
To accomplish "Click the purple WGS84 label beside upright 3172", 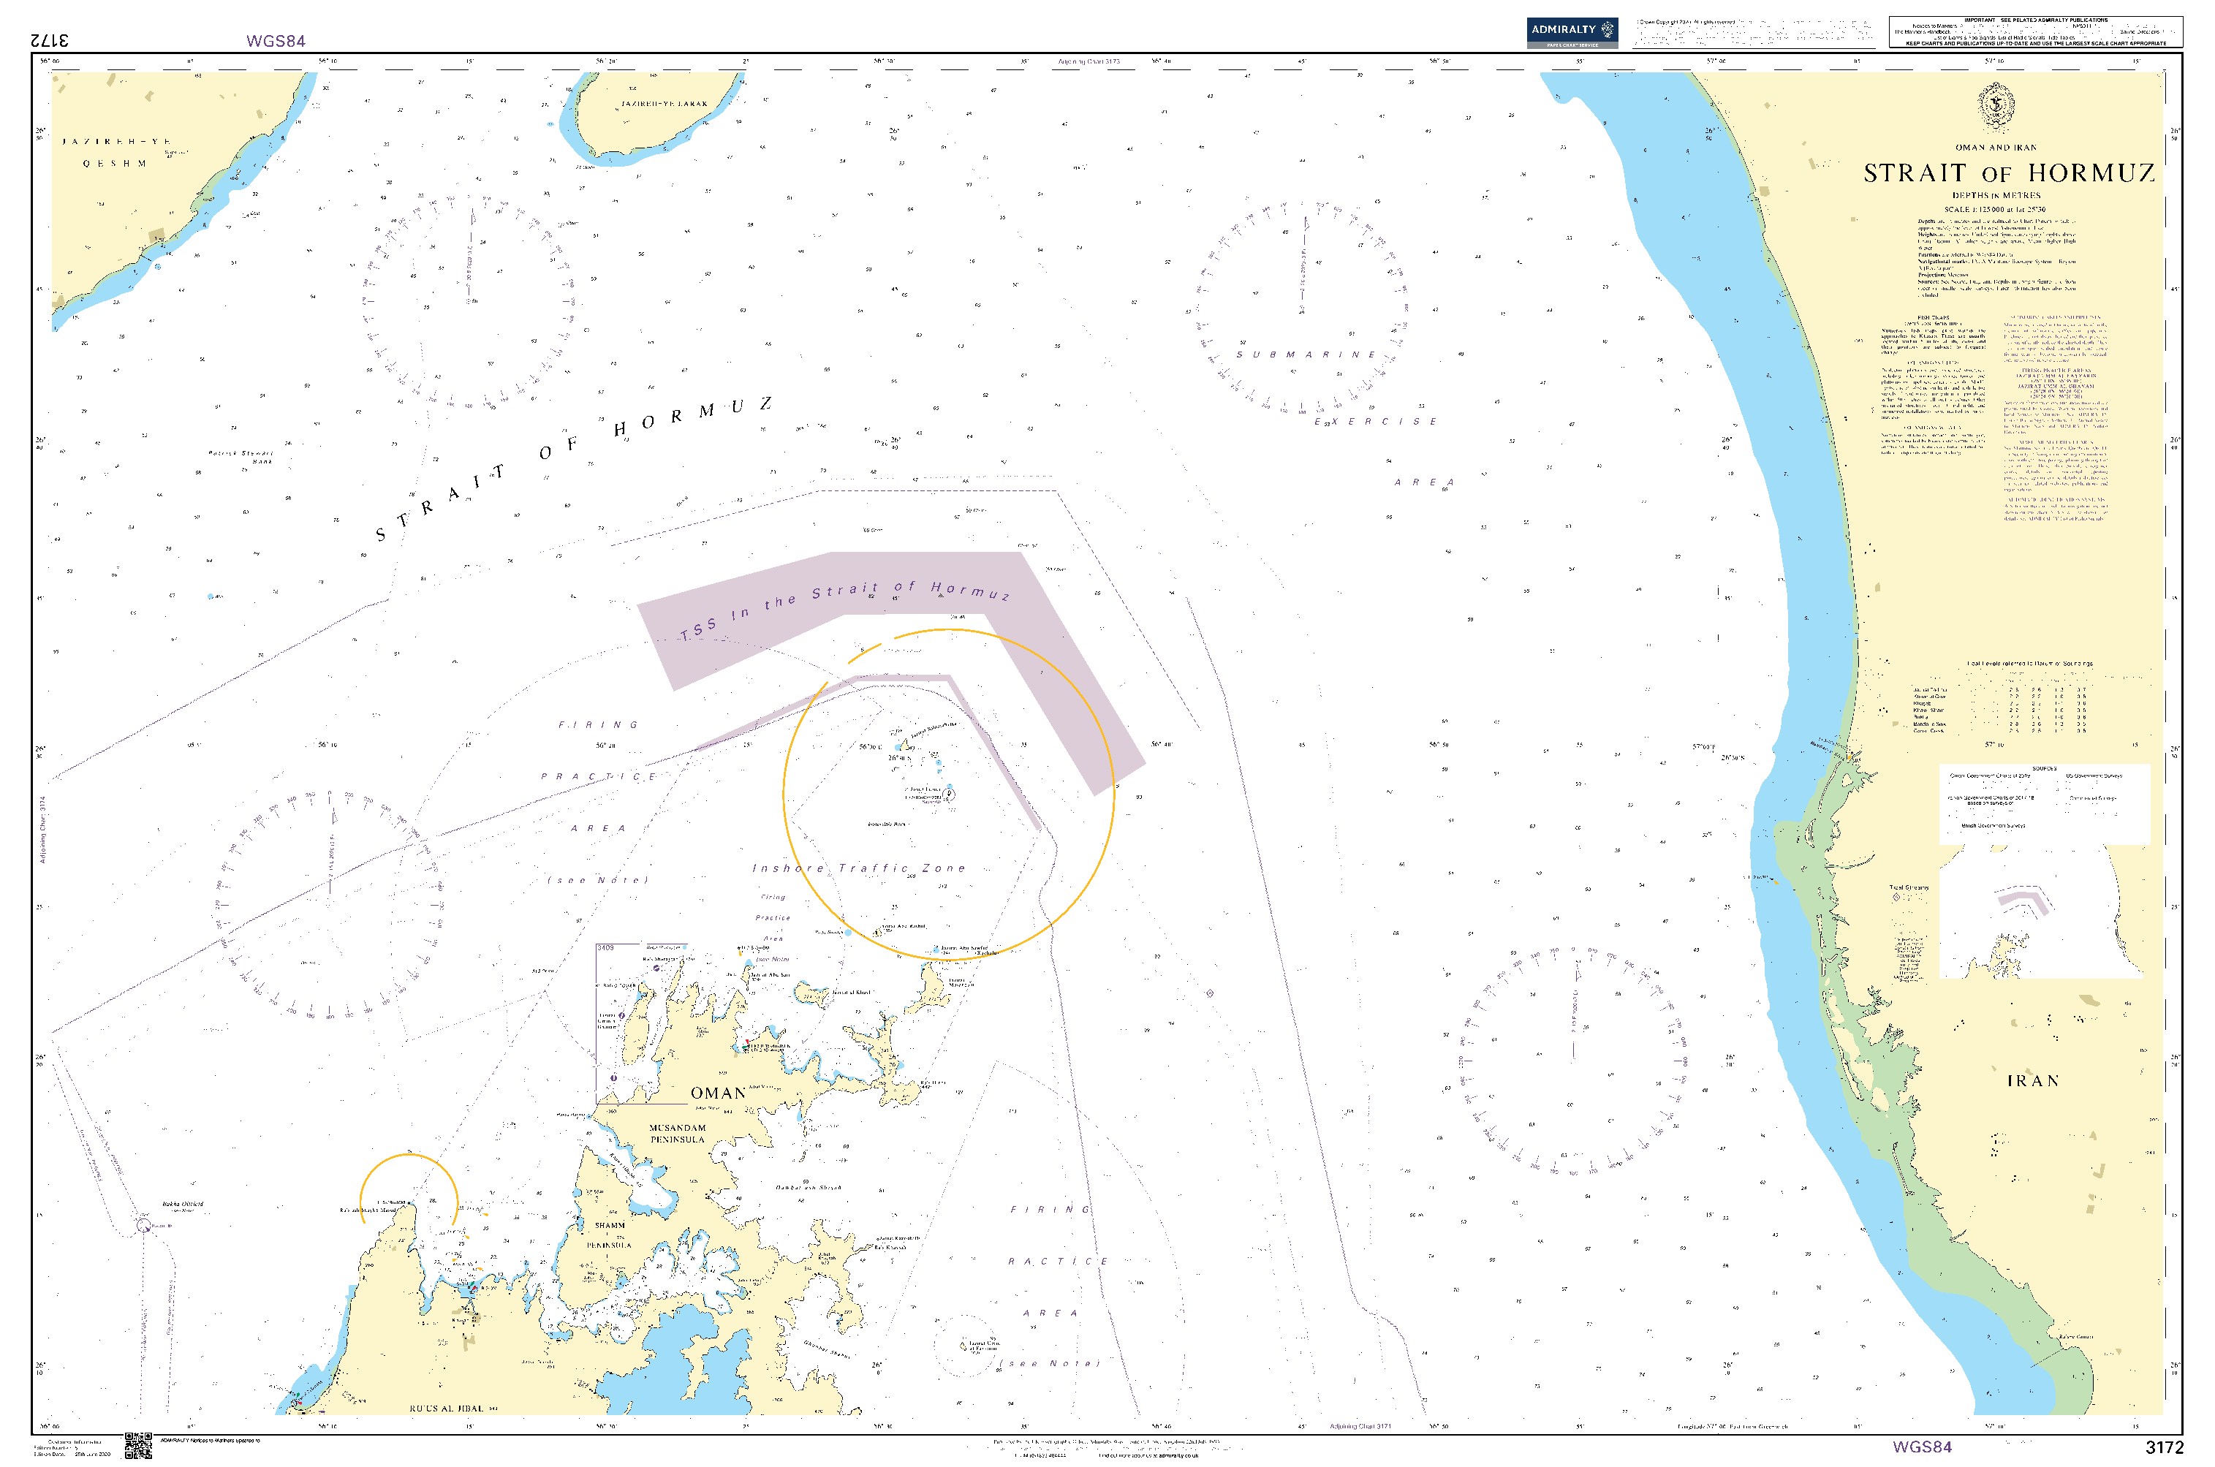I will point(1922,1447).
